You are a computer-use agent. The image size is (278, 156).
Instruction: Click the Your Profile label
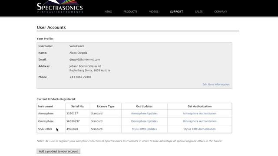point(45,39)
